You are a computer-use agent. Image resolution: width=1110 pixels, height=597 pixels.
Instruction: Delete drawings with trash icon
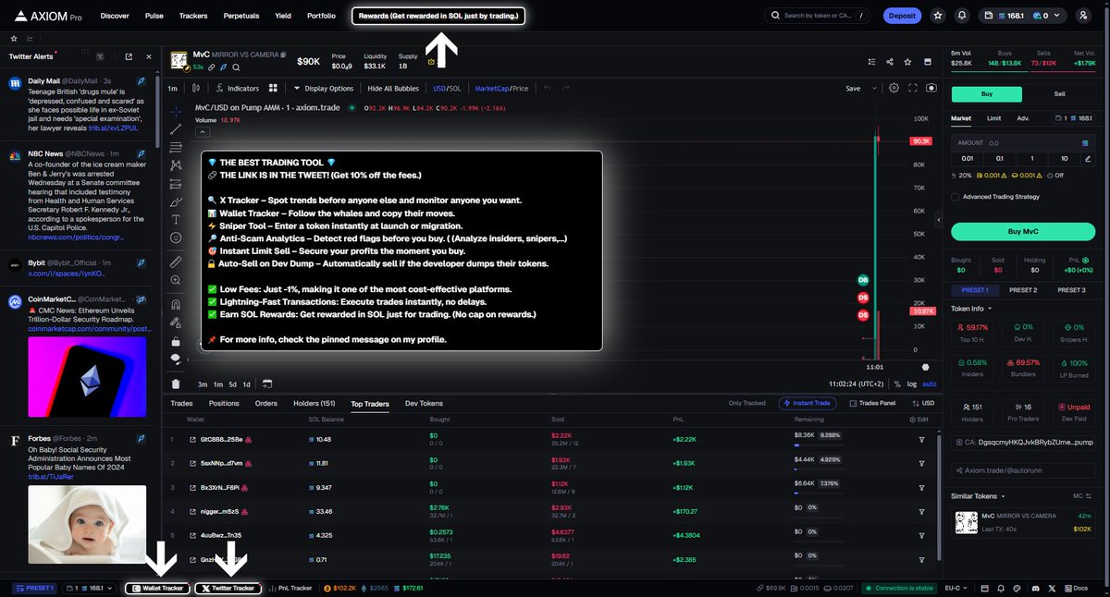click(x=176, y=384)
